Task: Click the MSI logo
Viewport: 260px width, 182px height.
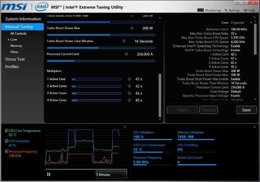Action: (15, 7)
